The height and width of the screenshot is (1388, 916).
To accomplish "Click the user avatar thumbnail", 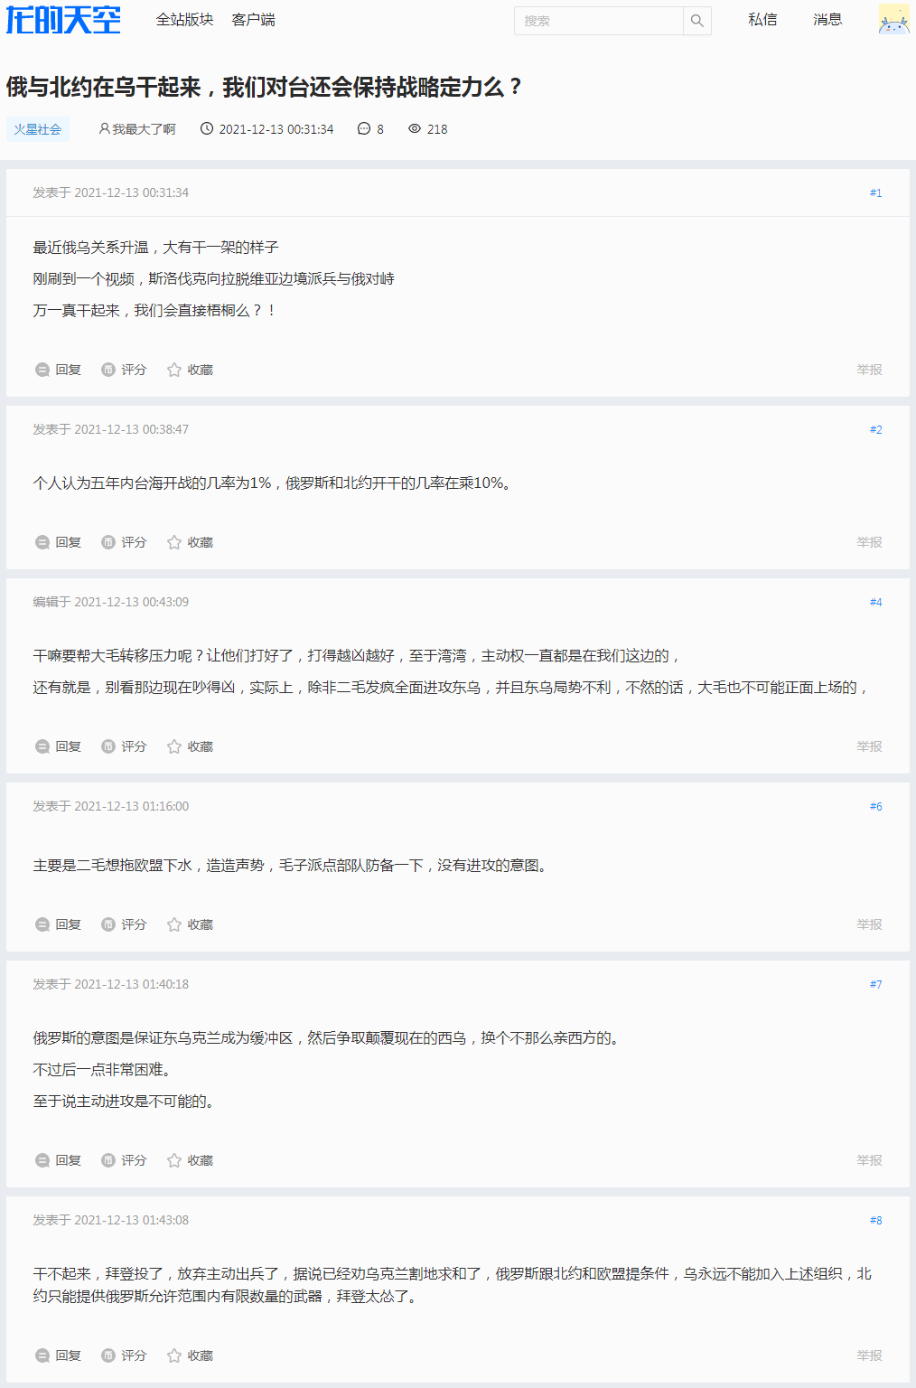I will tap(894, 19).
